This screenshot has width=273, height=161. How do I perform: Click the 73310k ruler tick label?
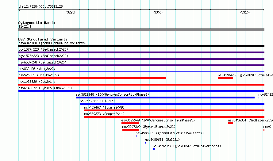pos(245,12)
